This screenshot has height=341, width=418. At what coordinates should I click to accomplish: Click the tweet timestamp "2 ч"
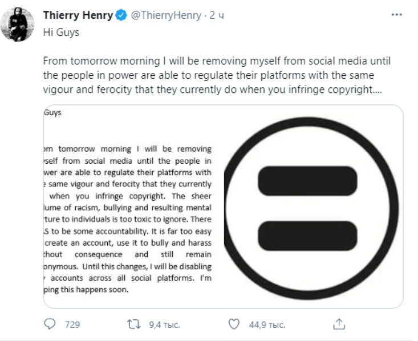pyautogui.click(x=217, y=16)
